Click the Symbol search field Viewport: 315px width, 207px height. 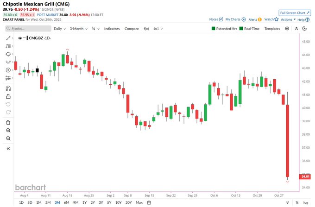pyautogui.click(x=28, y=29)
